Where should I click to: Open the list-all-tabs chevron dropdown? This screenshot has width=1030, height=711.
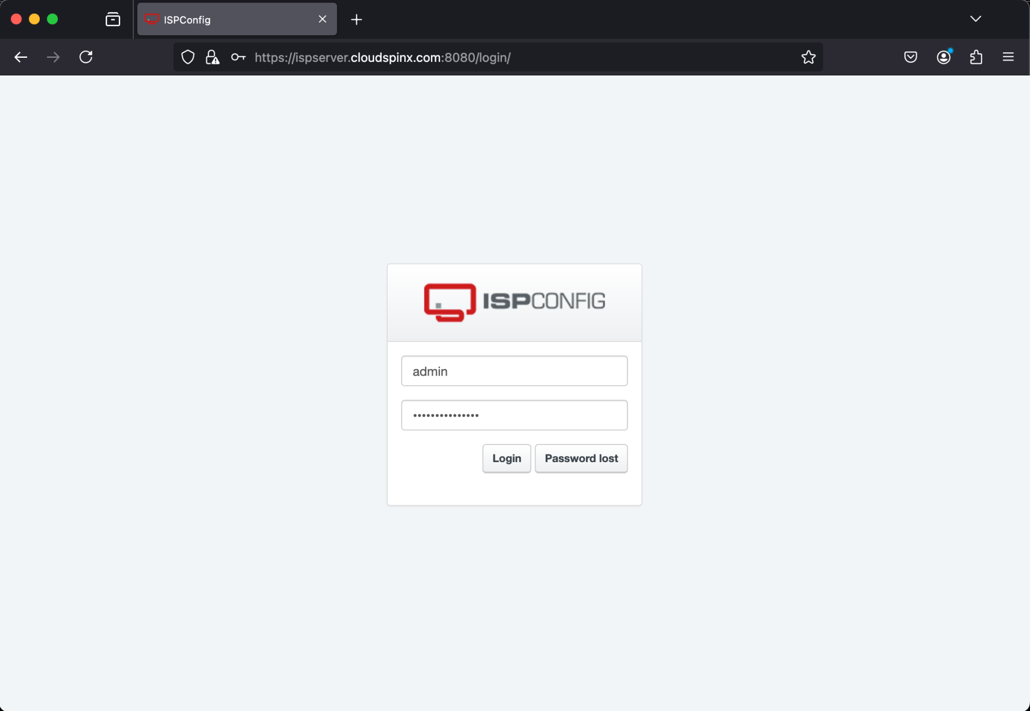tap(975, 19)
